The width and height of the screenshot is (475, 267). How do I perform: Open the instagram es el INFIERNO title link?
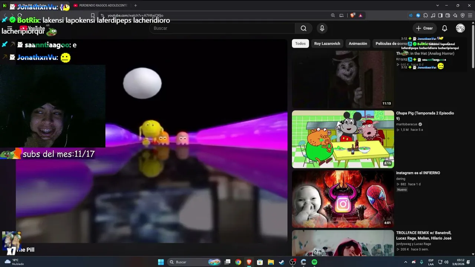418,173
